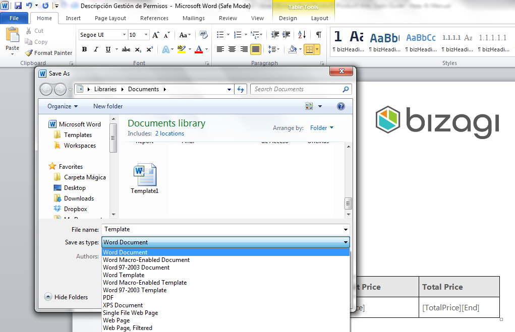Click New folder button
The height and width of the screenshot is (332, 515).
108,106
